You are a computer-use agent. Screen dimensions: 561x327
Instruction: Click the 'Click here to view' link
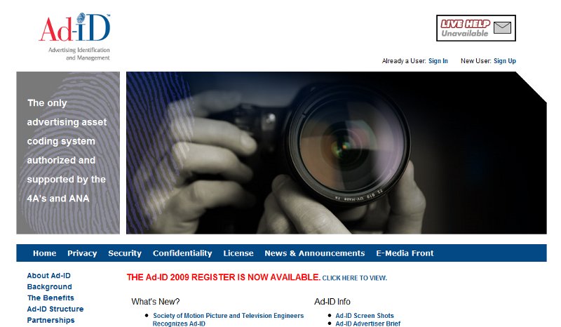(355, 278)
